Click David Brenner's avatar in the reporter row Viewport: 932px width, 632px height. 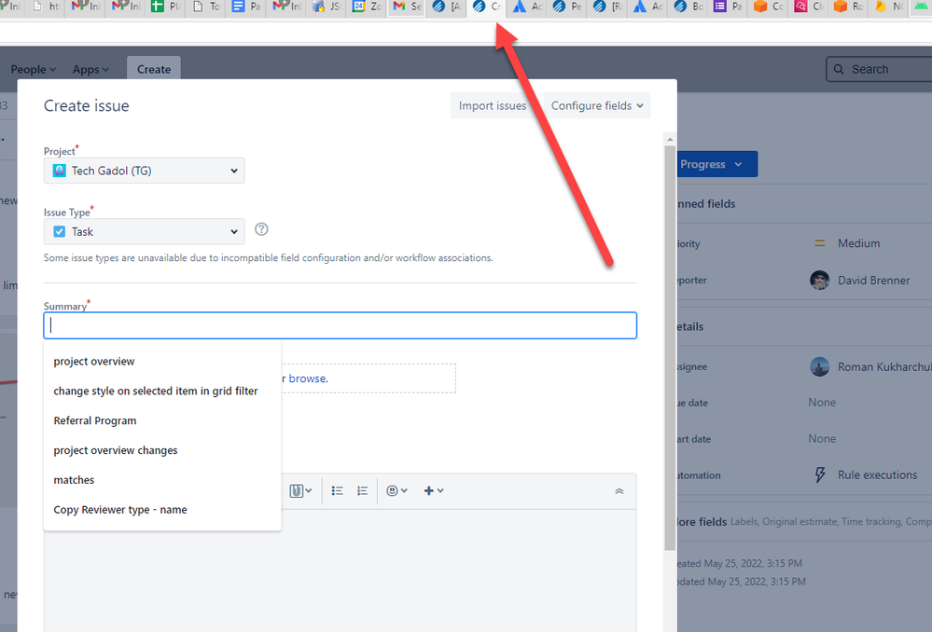point(820,281)
